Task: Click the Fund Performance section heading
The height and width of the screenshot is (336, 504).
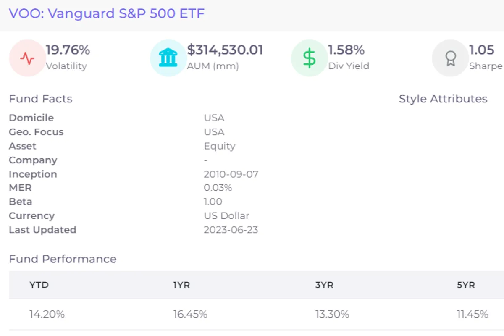Action: [x=63, y=259]
